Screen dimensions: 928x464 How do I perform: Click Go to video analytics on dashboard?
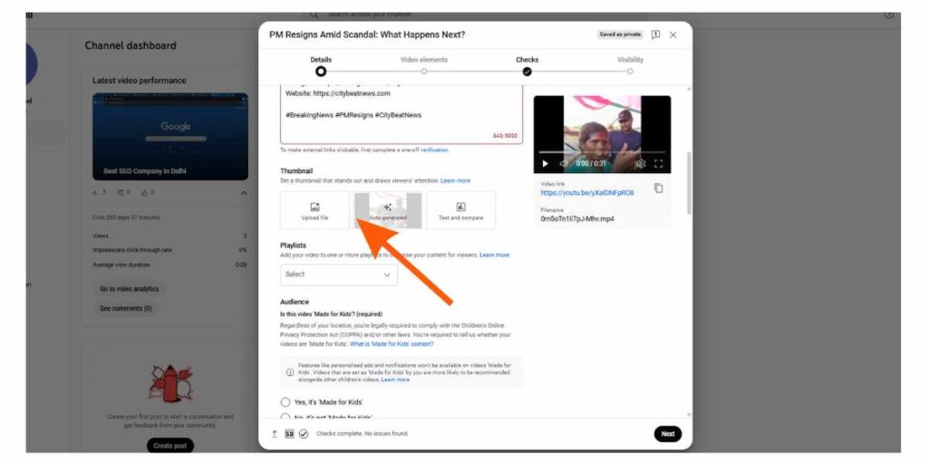pos(129,289)
